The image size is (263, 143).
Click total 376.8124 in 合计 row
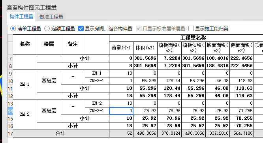pos(169,134)
